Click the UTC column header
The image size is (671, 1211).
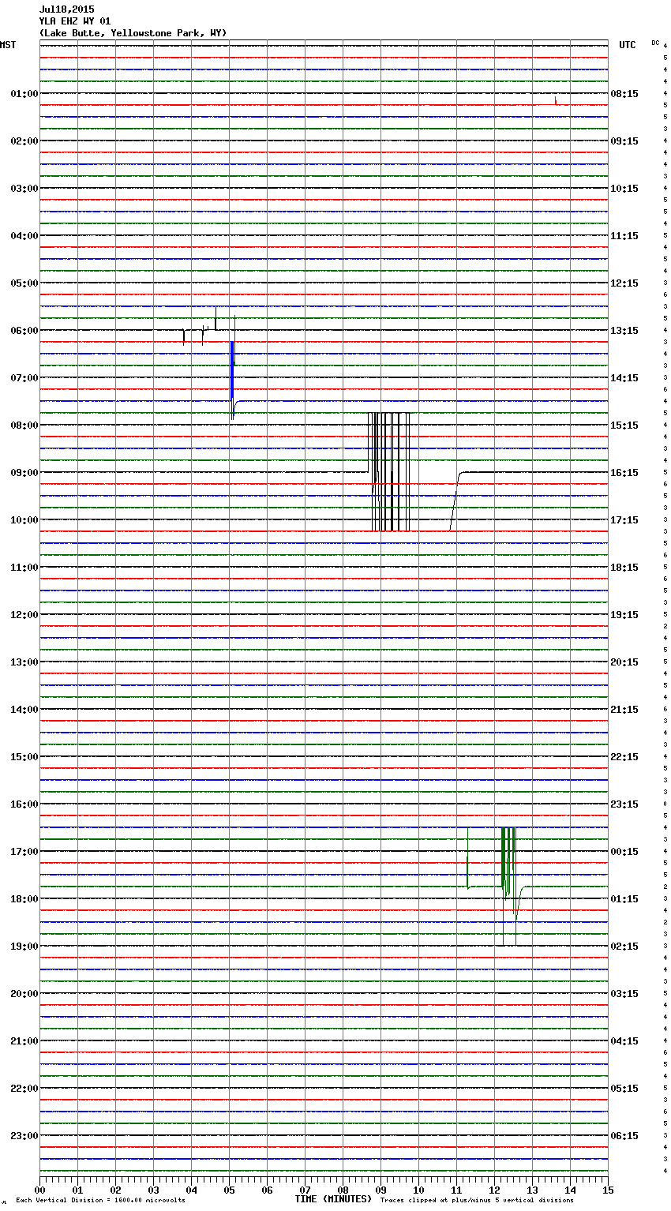[x=627, y=45]
